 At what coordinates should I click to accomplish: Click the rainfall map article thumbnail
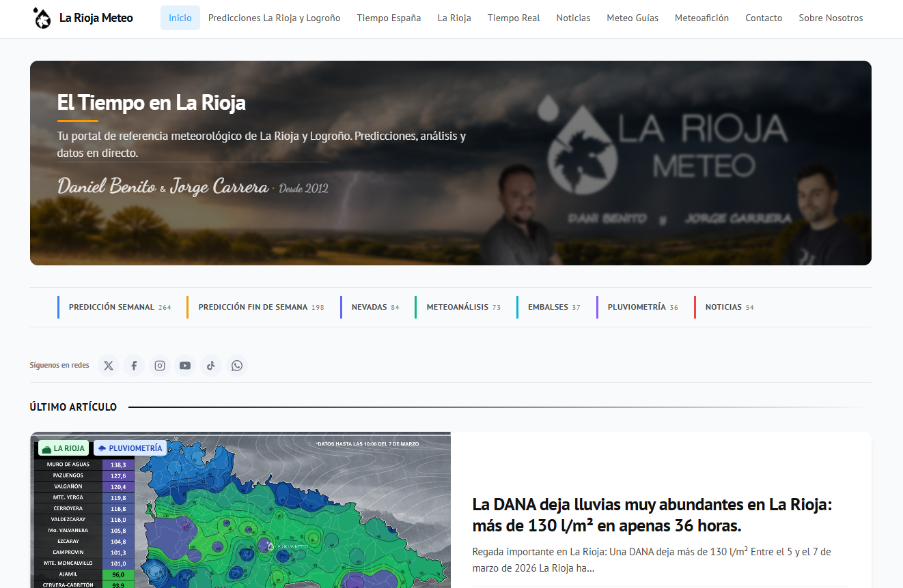(240, 512)
